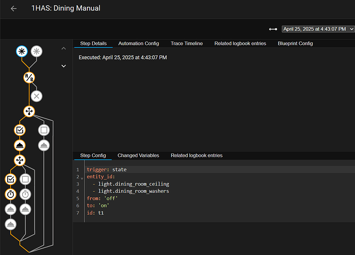
Task: Click the 'trigger: state' code line
Action: 106,170
